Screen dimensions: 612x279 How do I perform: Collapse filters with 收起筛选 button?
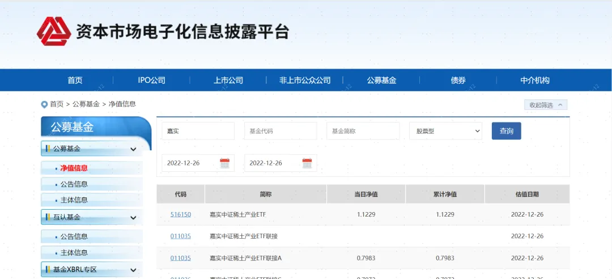pyautogui.click(x=546, y=105)
